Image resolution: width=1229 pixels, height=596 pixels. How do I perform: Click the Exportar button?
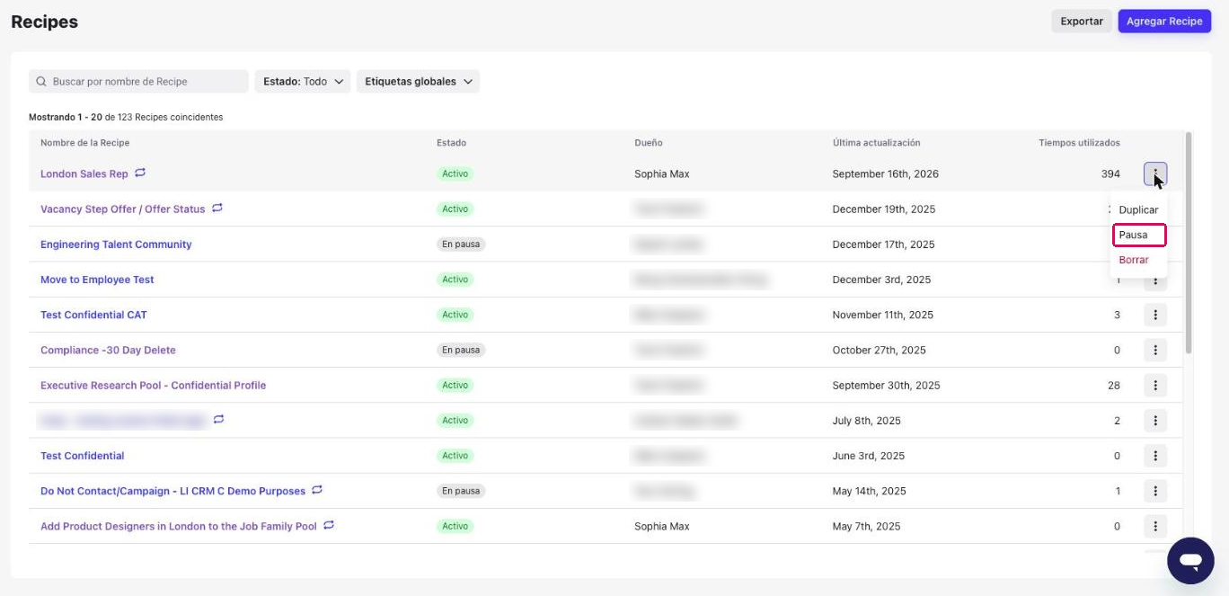[1082, 22]
